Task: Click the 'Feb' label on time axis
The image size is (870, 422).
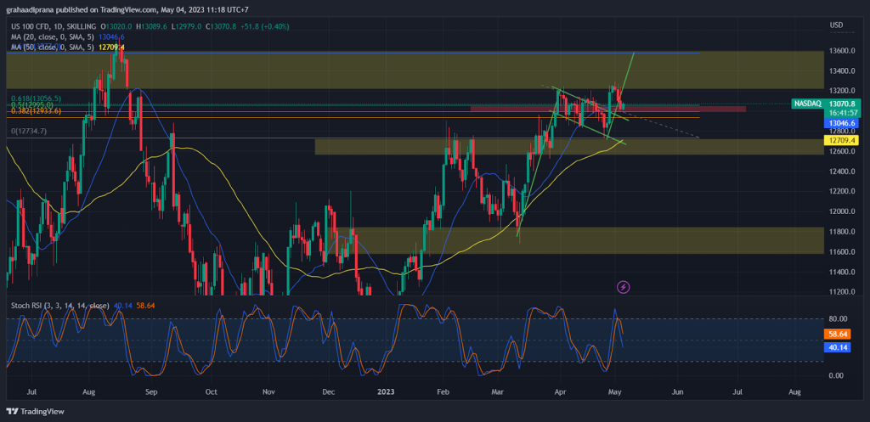Action: pos(443,391)
